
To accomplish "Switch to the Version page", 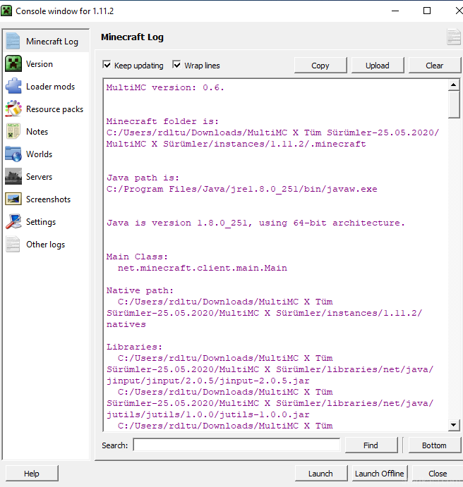I will pos(47,63).
